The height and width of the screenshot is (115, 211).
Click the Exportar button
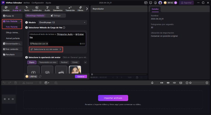186,3
